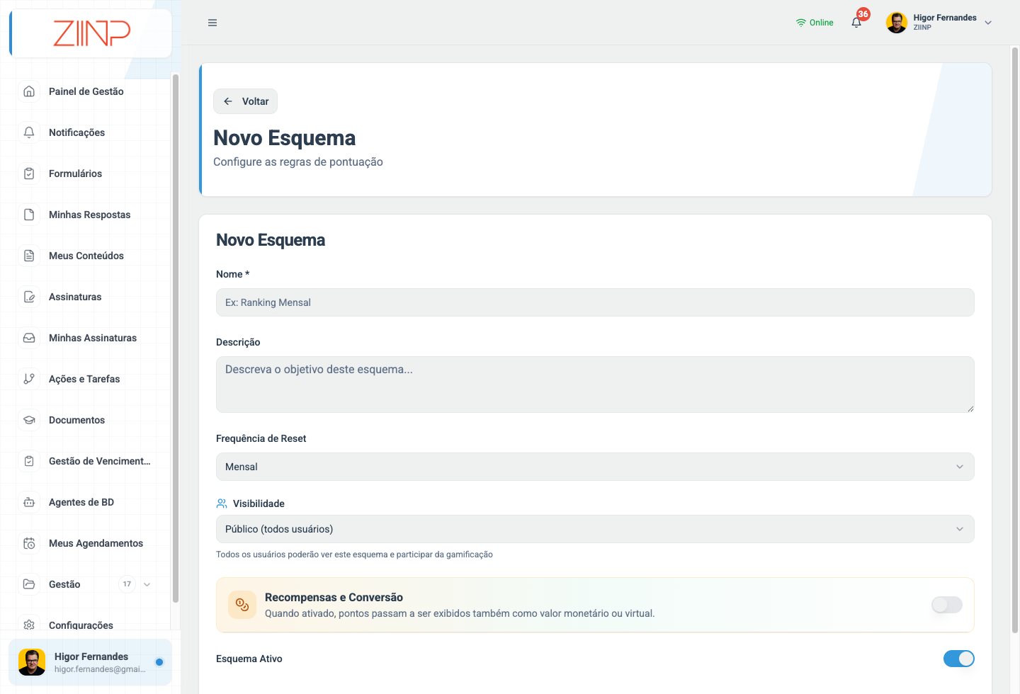1020x694 pixels.
Task: Click the Notificações bell icon in sidebar
Action: coord(29,132)
